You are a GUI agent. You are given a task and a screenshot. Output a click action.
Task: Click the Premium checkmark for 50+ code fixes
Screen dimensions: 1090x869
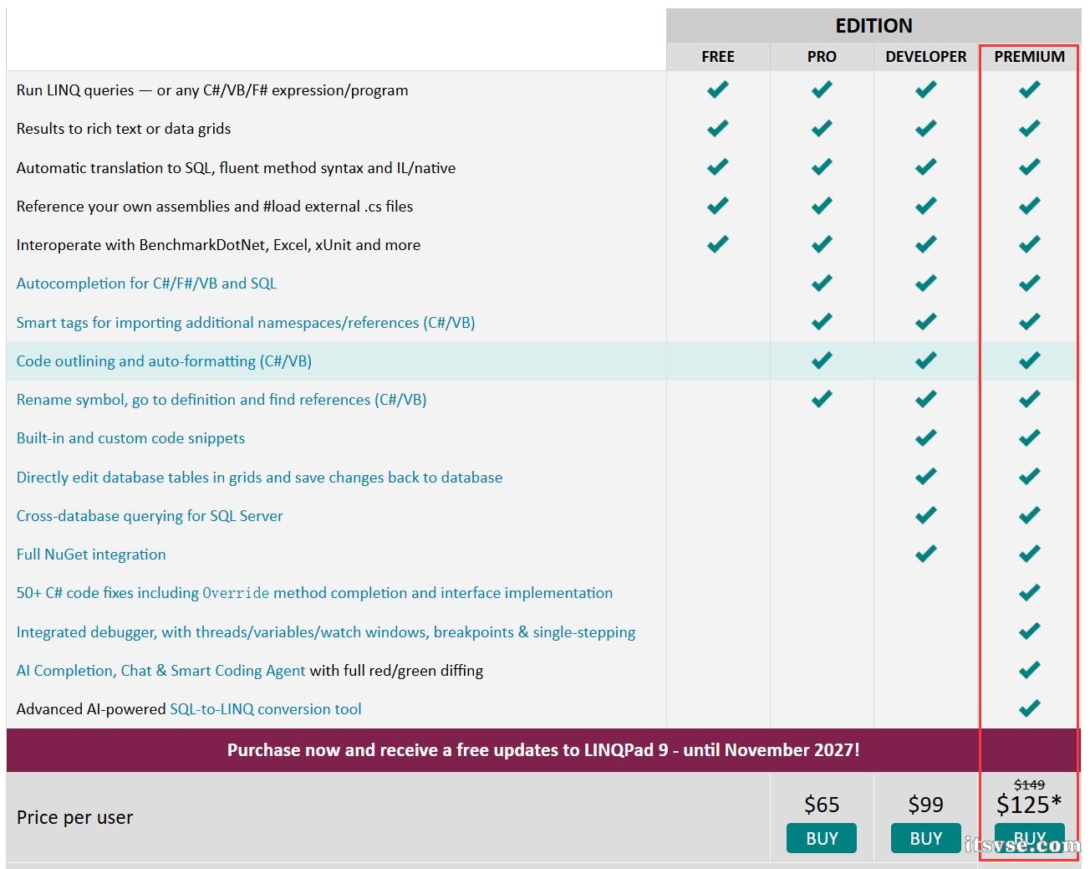pyautogui.click(x=1029, y=592)
